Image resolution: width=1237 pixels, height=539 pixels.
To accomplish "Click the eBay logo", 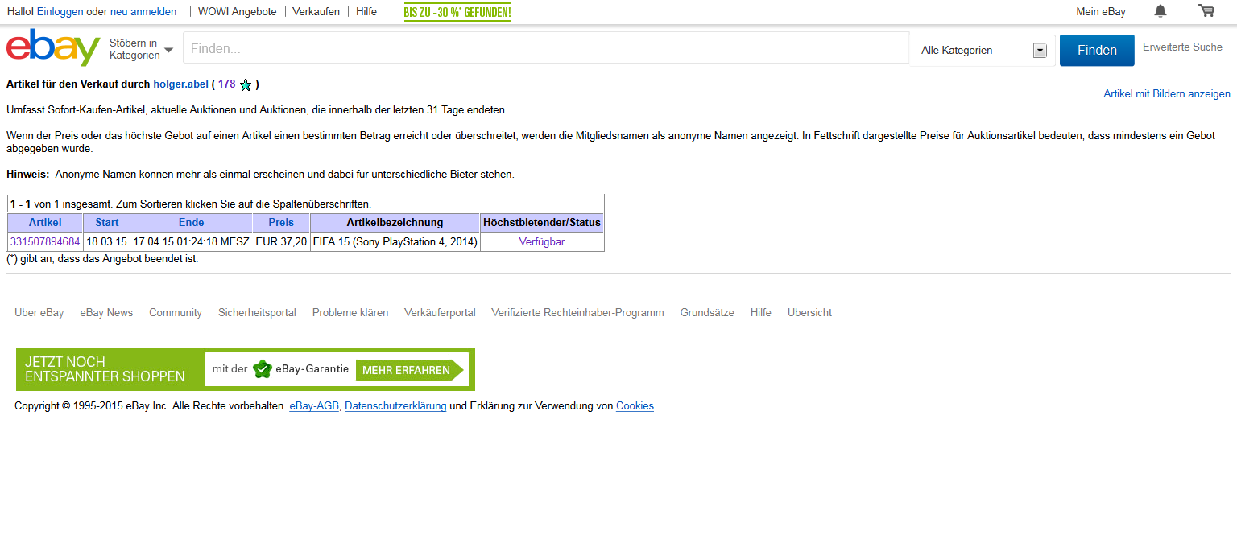I will point(53,48).
